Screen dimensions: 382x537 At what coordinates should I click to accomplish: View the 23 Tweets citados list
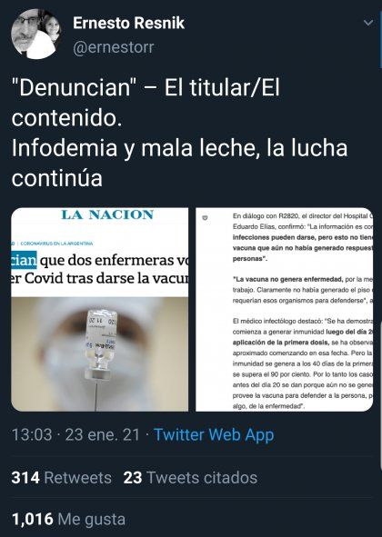click(x=190, y=477)
